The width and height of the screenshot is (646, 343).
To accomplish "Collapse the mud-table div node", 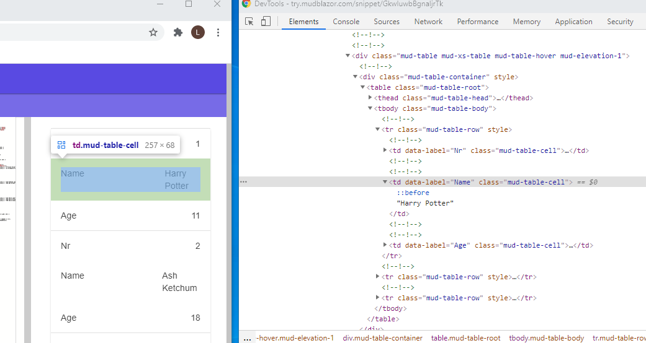I will tap(348, 56).
